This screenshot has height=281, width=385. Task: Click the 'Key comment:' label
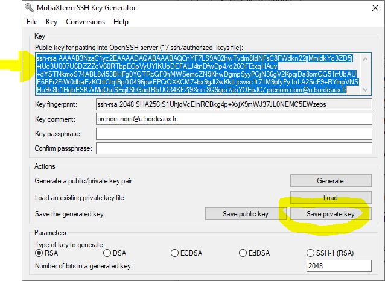tap(56, 119)
